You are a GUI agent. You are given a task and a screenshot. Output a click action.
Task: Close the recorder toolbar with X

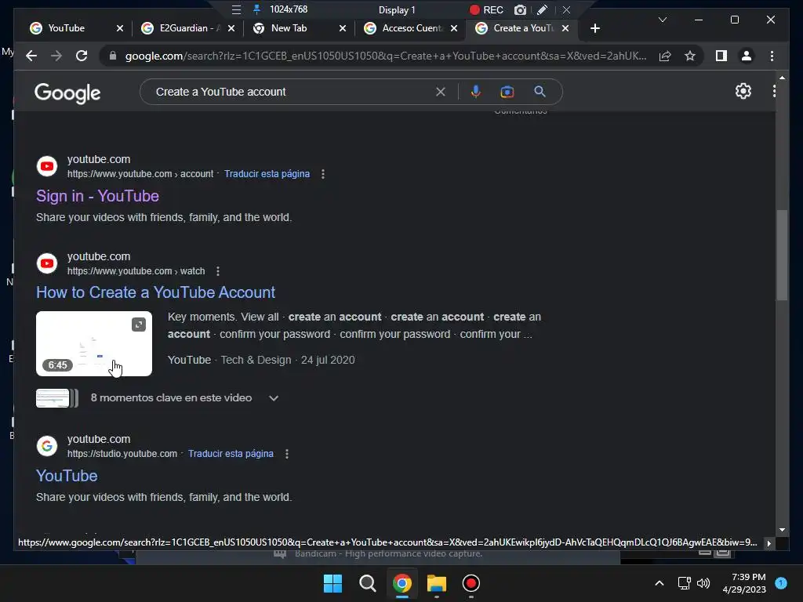point(566,9)
